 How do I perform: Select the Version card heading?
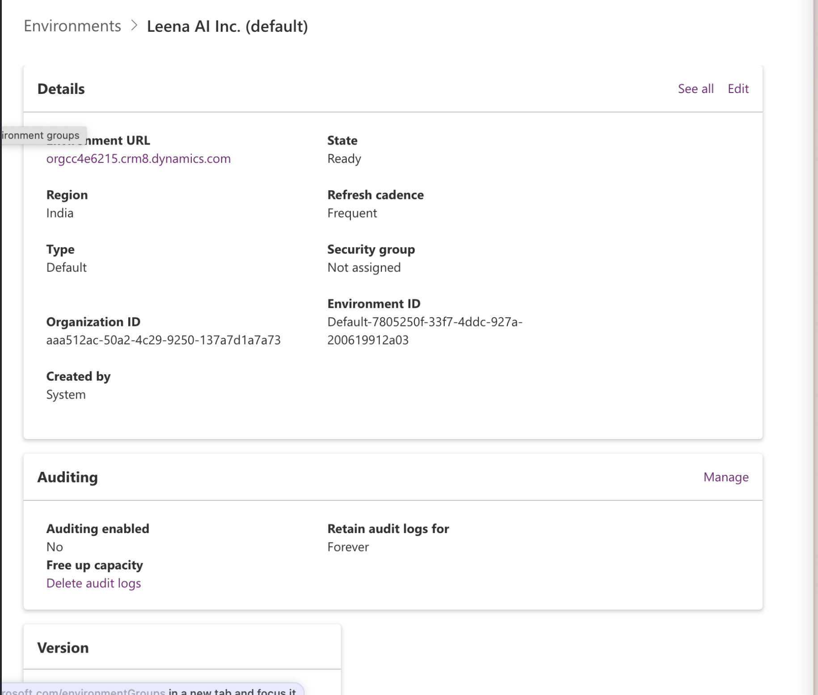click(x=63, y=648)
